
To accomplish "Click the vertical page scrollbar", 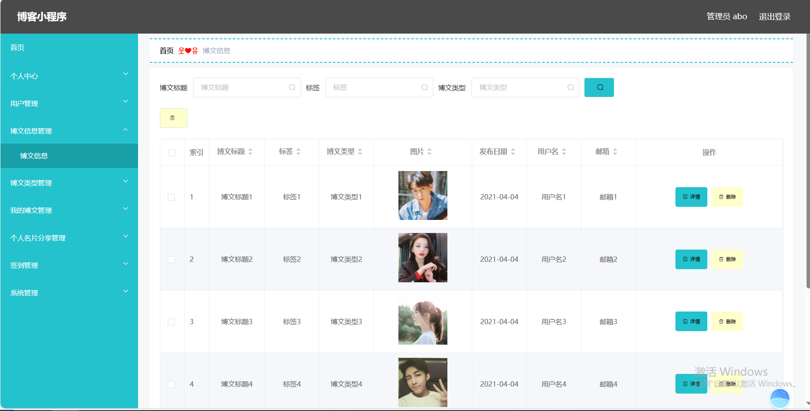I will [x=808, y=161].
